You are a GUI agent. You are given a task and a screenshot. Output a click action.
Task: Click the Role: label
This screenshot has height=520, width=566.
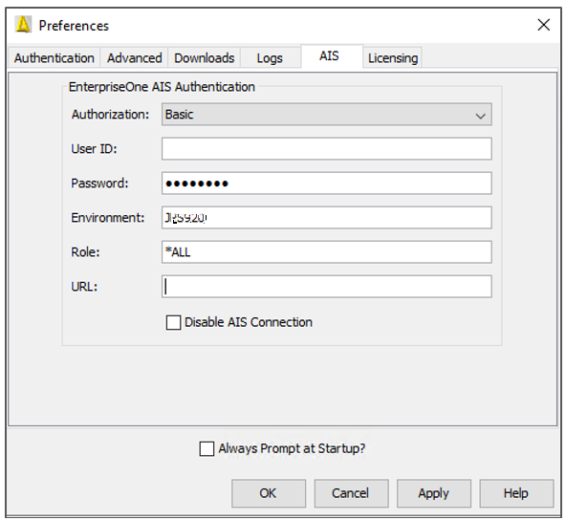[x=85, y=252]
